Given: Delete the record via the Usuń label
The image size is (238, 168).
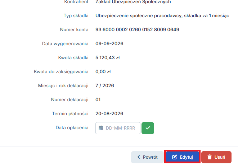Looking at the screenshot, I should click(220, 157).
